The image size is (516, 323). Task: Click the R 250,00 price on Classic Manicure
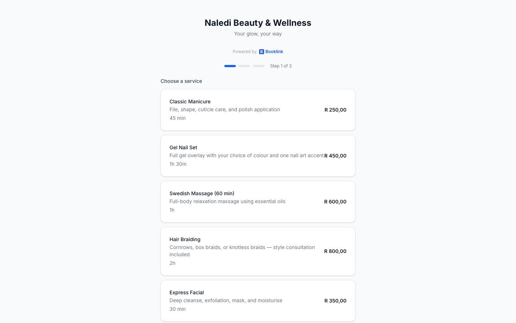tap(335, 110)
